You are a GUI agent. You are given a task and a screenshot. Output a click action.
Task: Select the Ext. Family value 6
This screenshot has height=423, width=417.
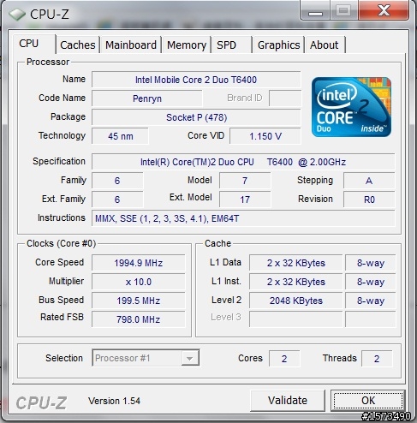tap(117, 200)
